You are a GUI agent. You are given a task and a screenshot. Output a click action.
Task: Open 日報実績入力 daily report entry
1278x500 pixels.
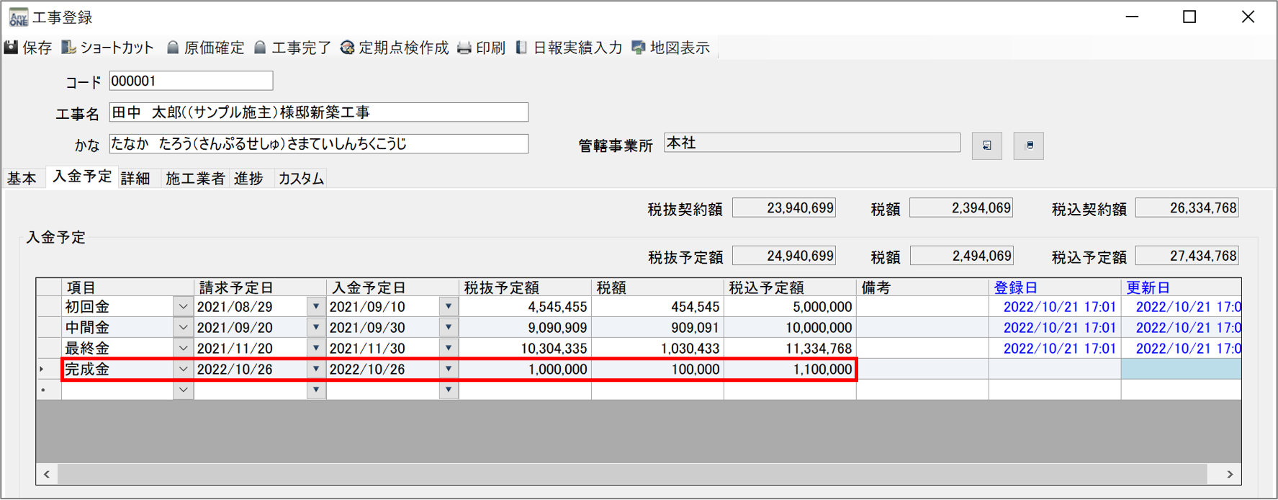click(522, 48)
